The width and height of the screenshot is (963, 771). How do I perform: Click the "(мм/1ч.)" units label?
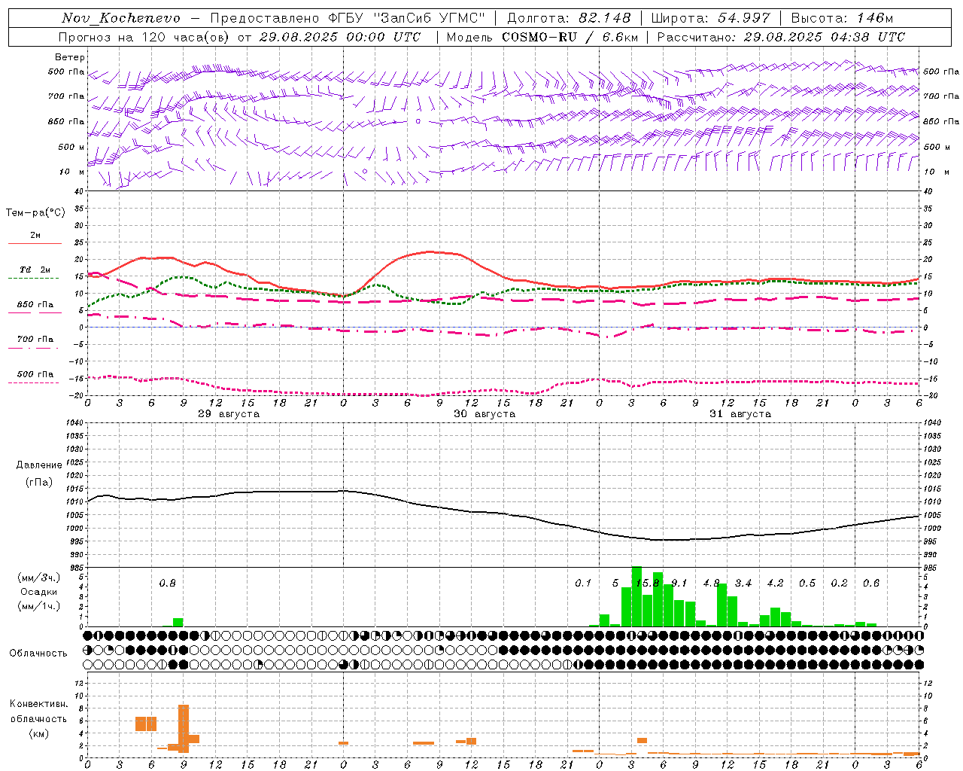(x=39, y=606)
